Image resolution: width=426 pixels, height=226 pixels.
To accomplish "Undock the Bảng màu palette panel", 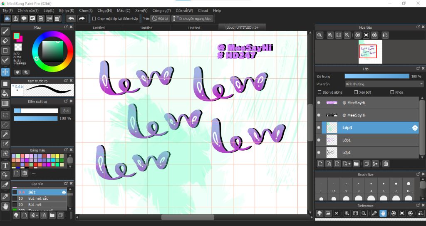I will 66,150.
